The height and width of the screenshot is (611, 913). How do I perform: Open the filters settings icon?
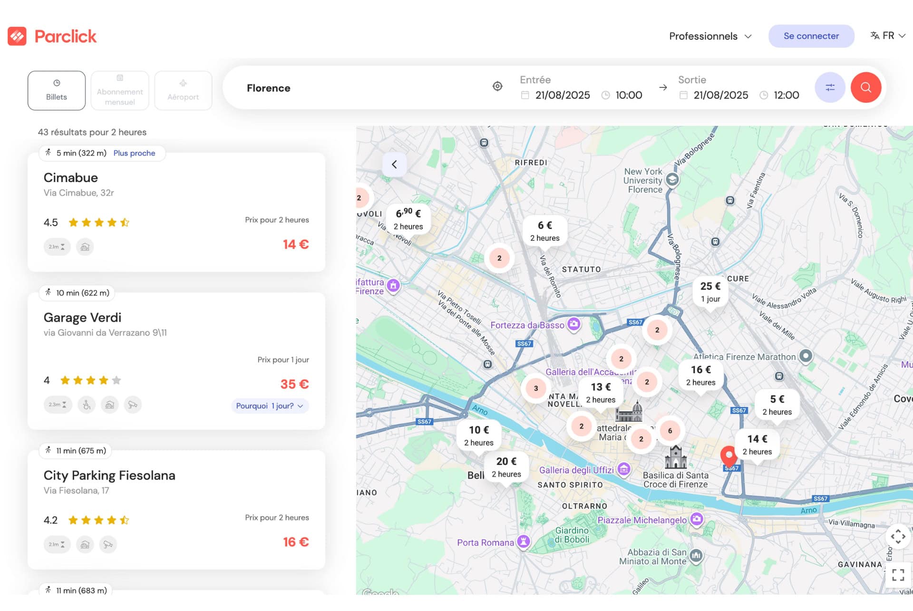point(830,87)
